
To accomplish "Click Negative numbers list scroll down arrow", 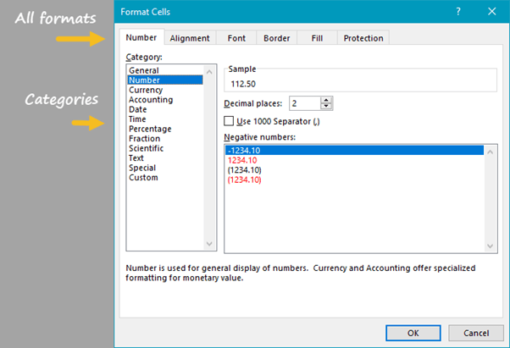I will pos(491,246).
